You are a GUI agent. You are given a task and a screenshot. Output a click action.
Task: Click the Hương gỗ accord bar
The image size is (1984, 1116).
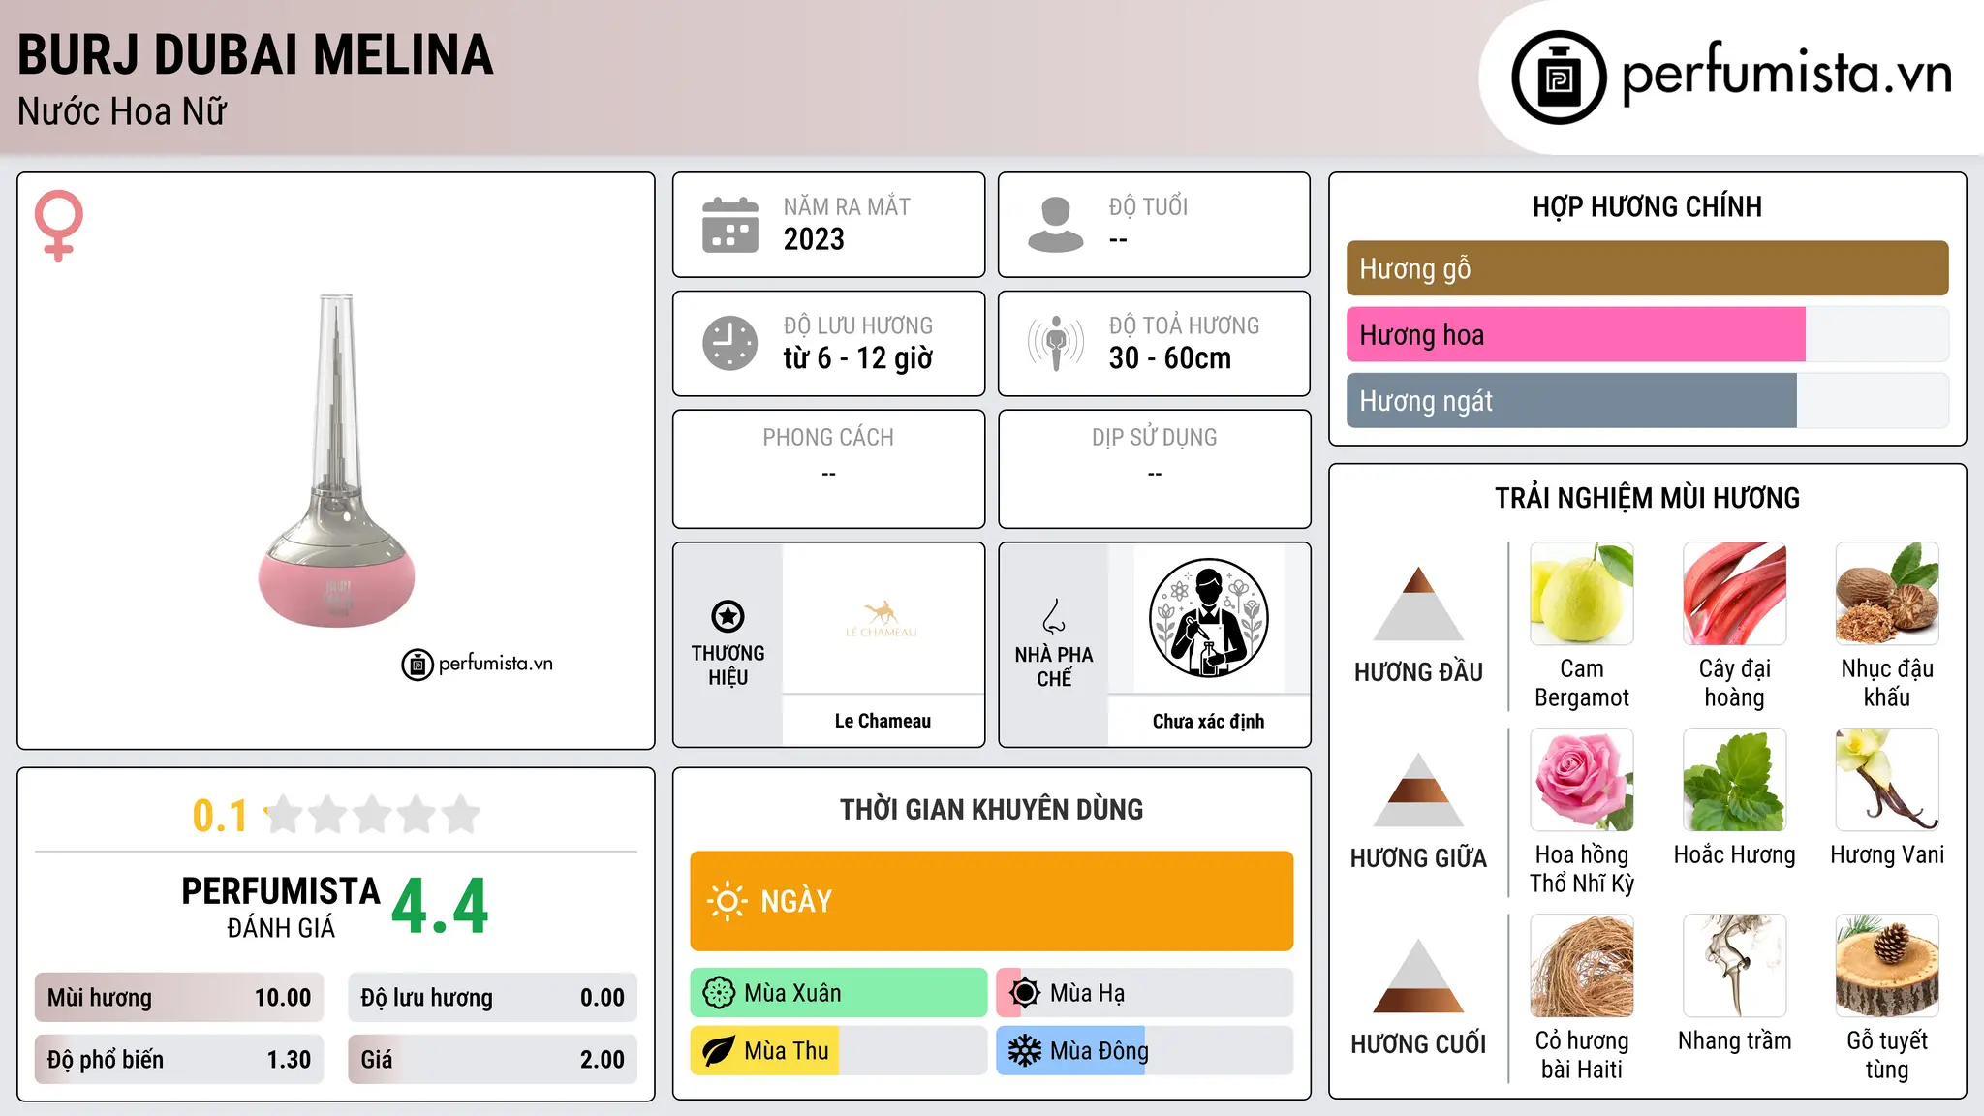[1647, 268]
